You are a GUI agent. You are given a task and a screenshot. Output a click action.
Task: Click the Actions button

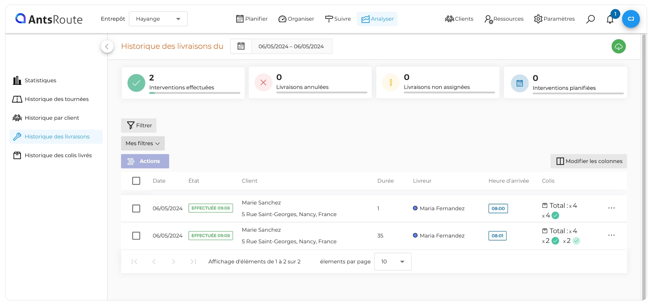click(145, 161)
